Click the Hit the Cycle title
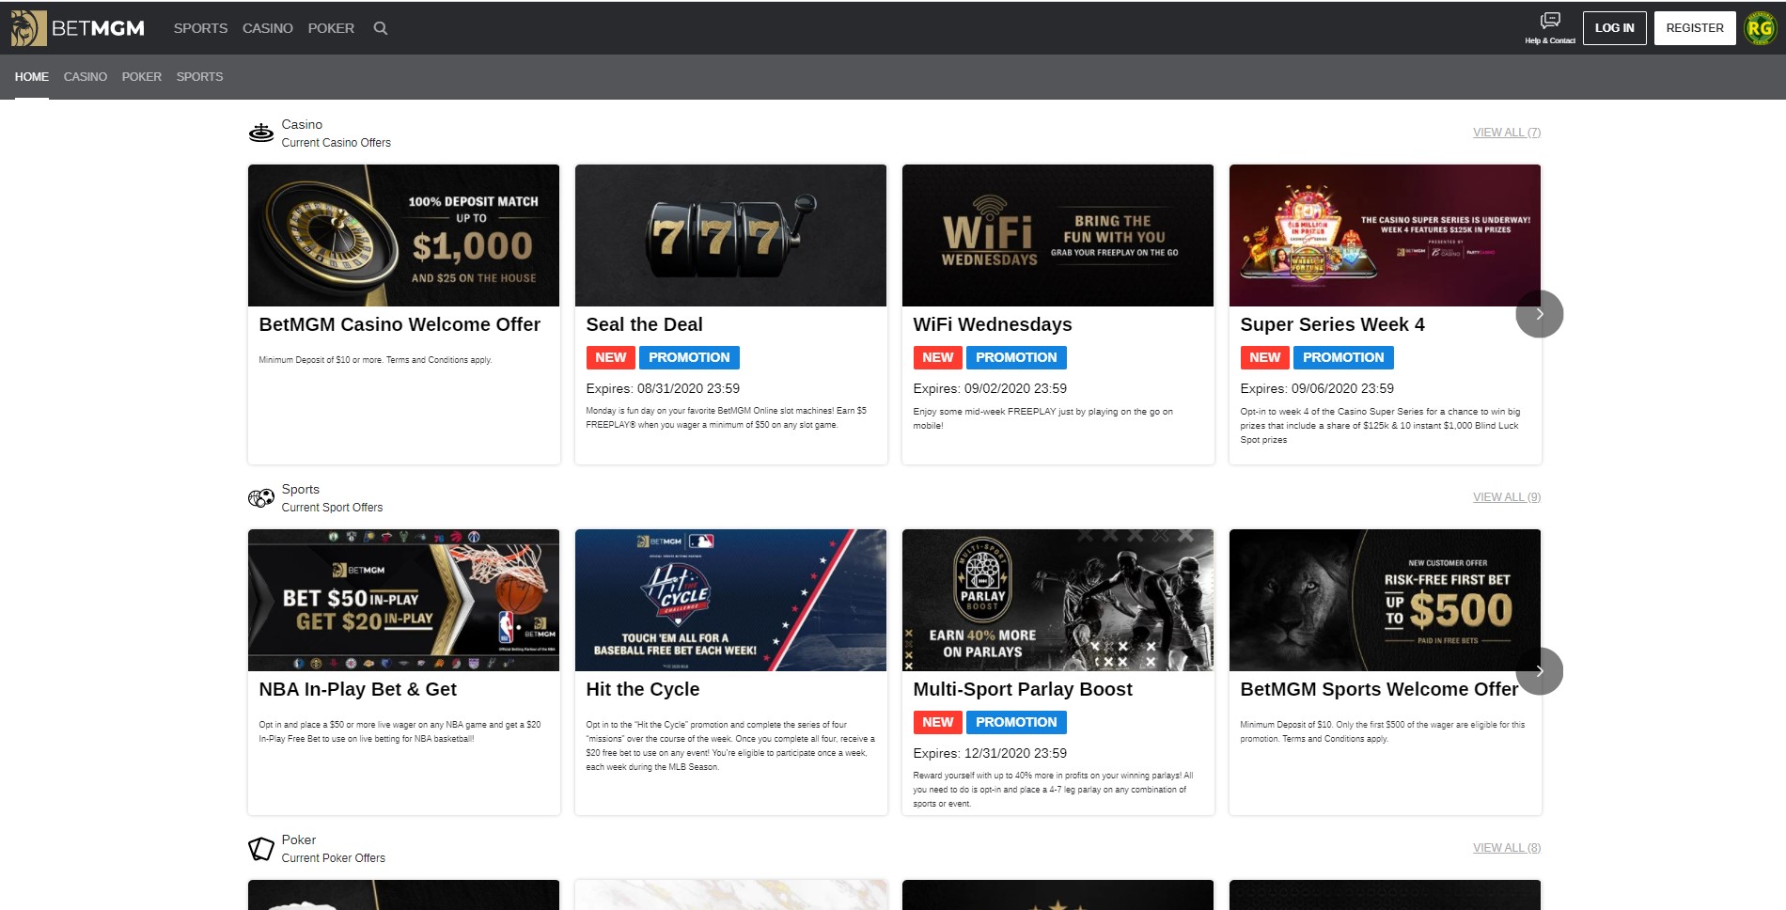 [x=642, y=689]
